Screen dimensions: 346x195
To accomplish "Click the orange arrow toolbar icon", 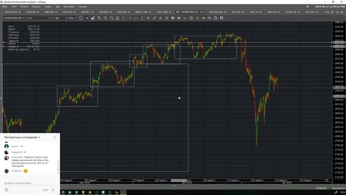I will [203, 18].
